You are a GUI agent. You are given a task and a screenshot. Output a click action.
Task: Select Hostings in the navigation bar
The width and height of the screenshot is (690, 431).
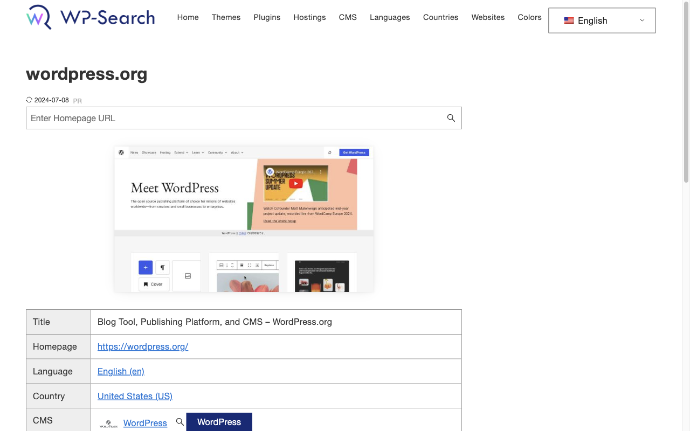309,17
